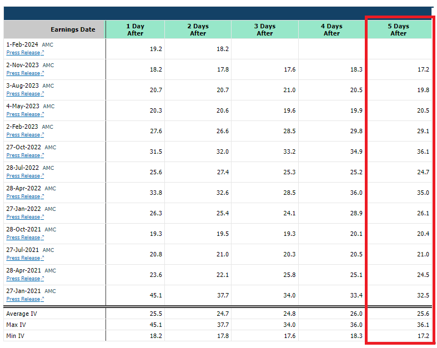This screenshot has height=348, width=437.
Task: Select the 1-Feb-2024 earnings date text
Action: click(x=22, y=44)
